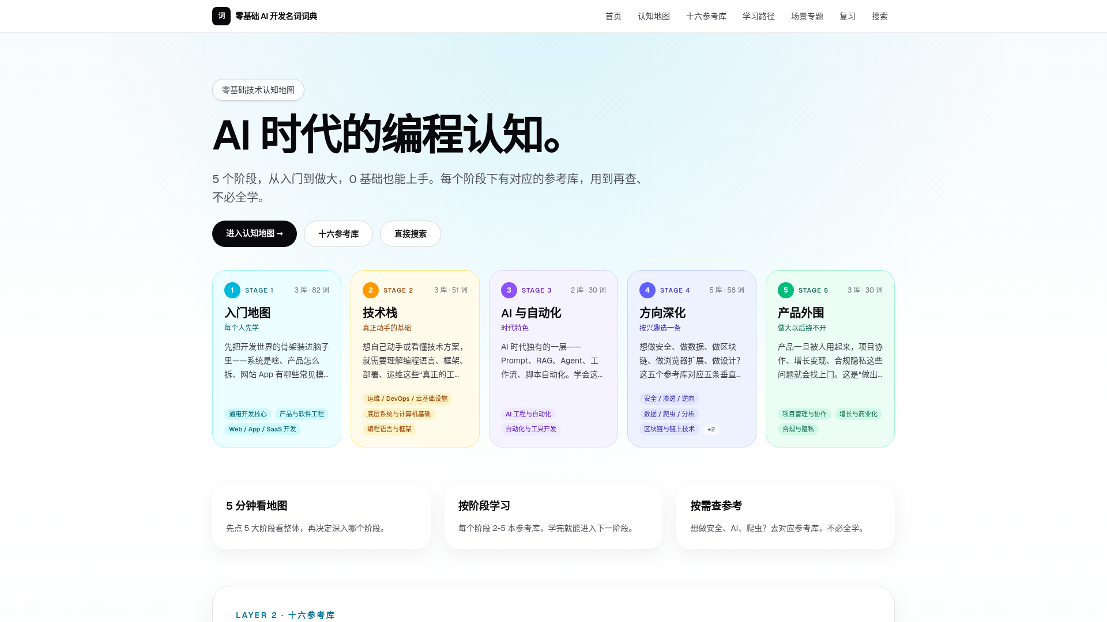Select 产品与软件工程 tag
1107x622 pixels.
click(x=302, y=414)
